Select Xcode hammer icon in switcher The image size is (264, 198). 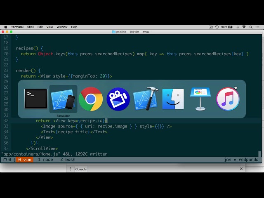click(x=146, y=99)
